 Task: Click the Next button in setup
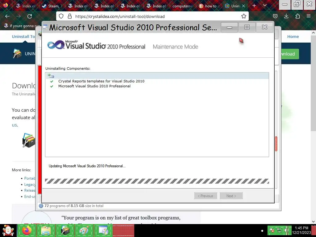(x=231, y=196)
